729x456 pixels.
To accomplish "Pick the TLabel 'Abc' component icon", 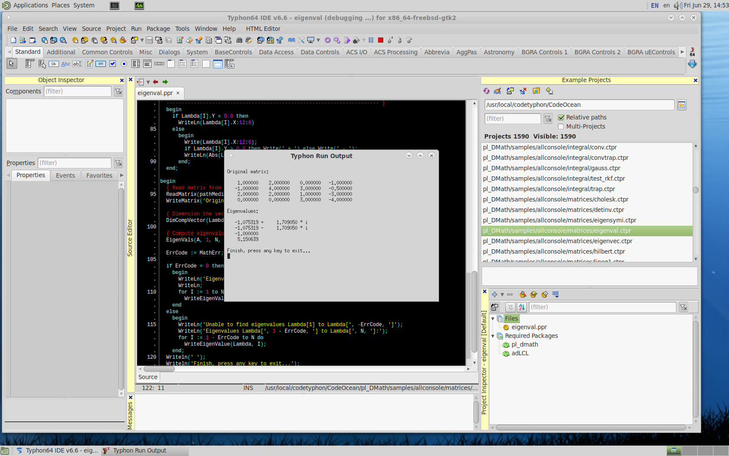I will tap(66, 64).
